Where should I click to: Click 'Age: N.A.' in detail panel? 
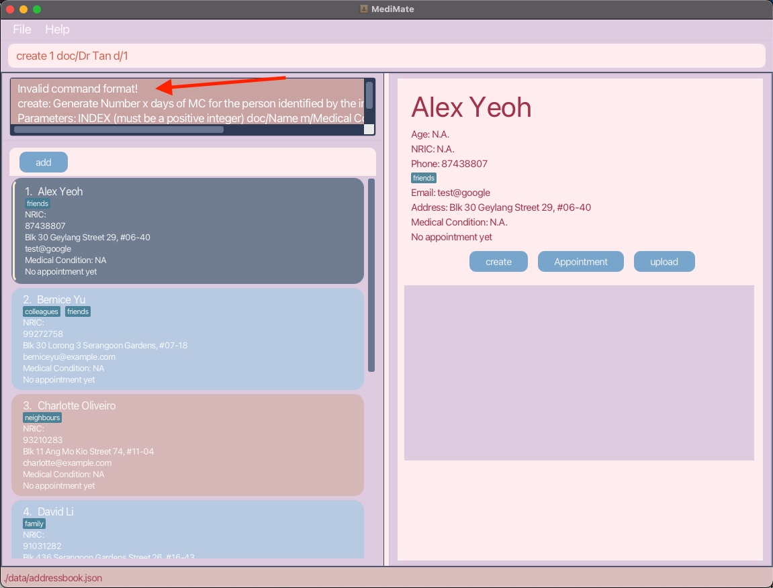click(430, 134)
